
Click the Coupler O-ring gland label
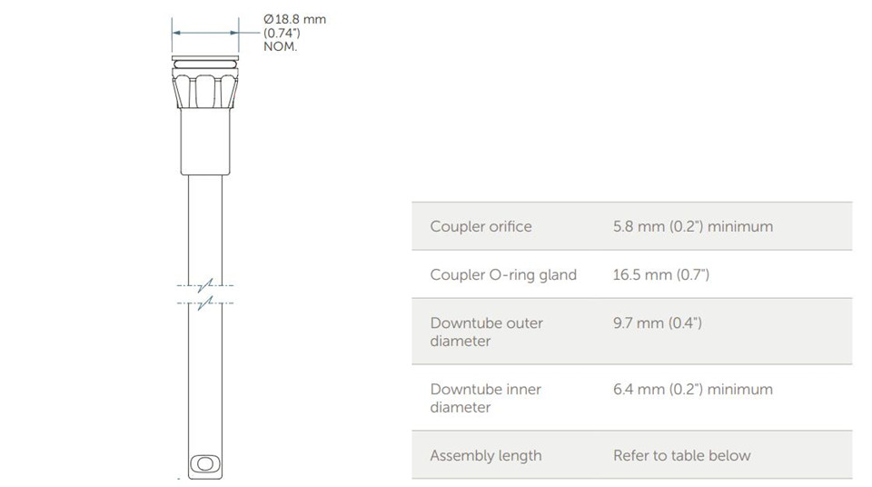click(503, 275)
